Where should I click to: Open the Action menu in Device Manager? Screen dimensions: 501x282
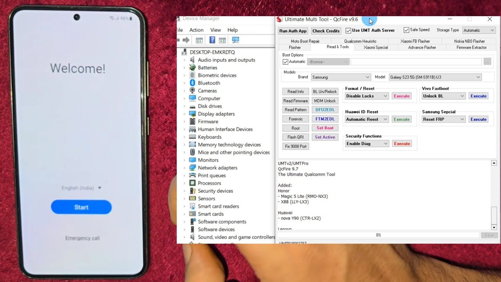(x=196, y=30)
